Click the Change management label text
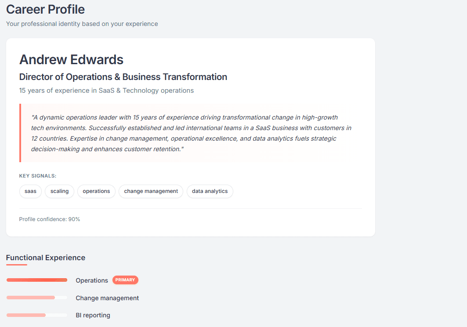The image size is (467, 327). tap(107, 298)
